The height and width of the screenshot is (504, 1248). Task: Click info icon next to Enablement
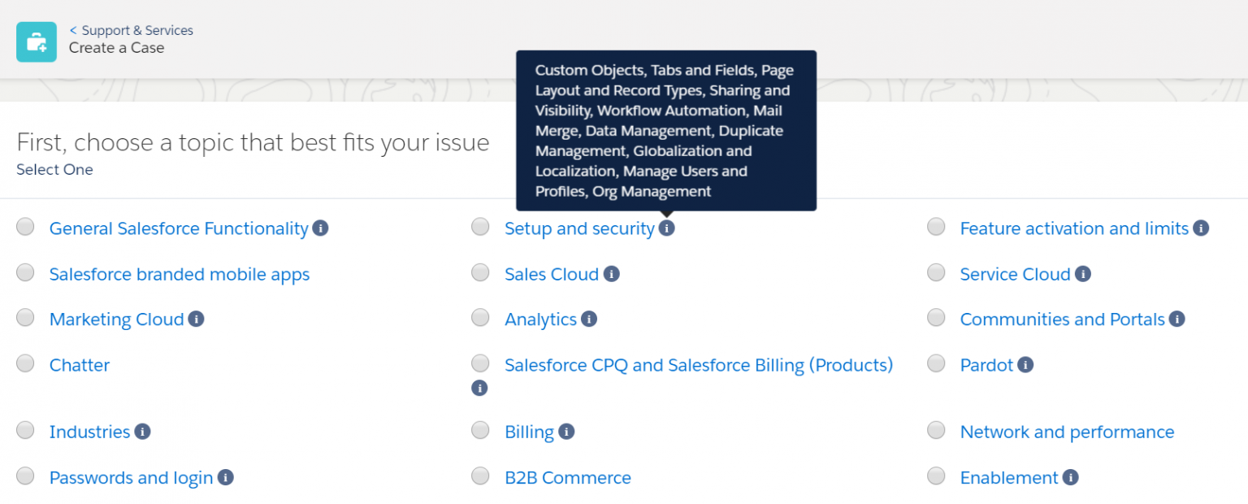pyautogui.click(x=1071, y=477)
